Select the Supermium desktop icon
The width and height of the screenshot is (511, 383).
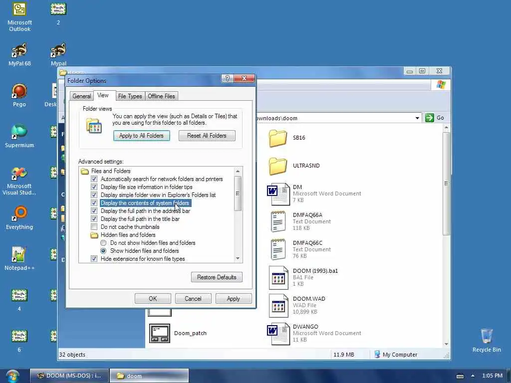19,136
